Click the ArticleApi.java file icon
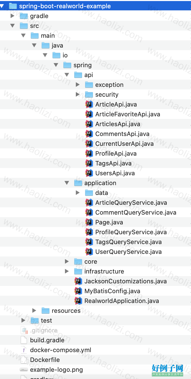Viewport: 191px width, 379px height. [89, 104]
